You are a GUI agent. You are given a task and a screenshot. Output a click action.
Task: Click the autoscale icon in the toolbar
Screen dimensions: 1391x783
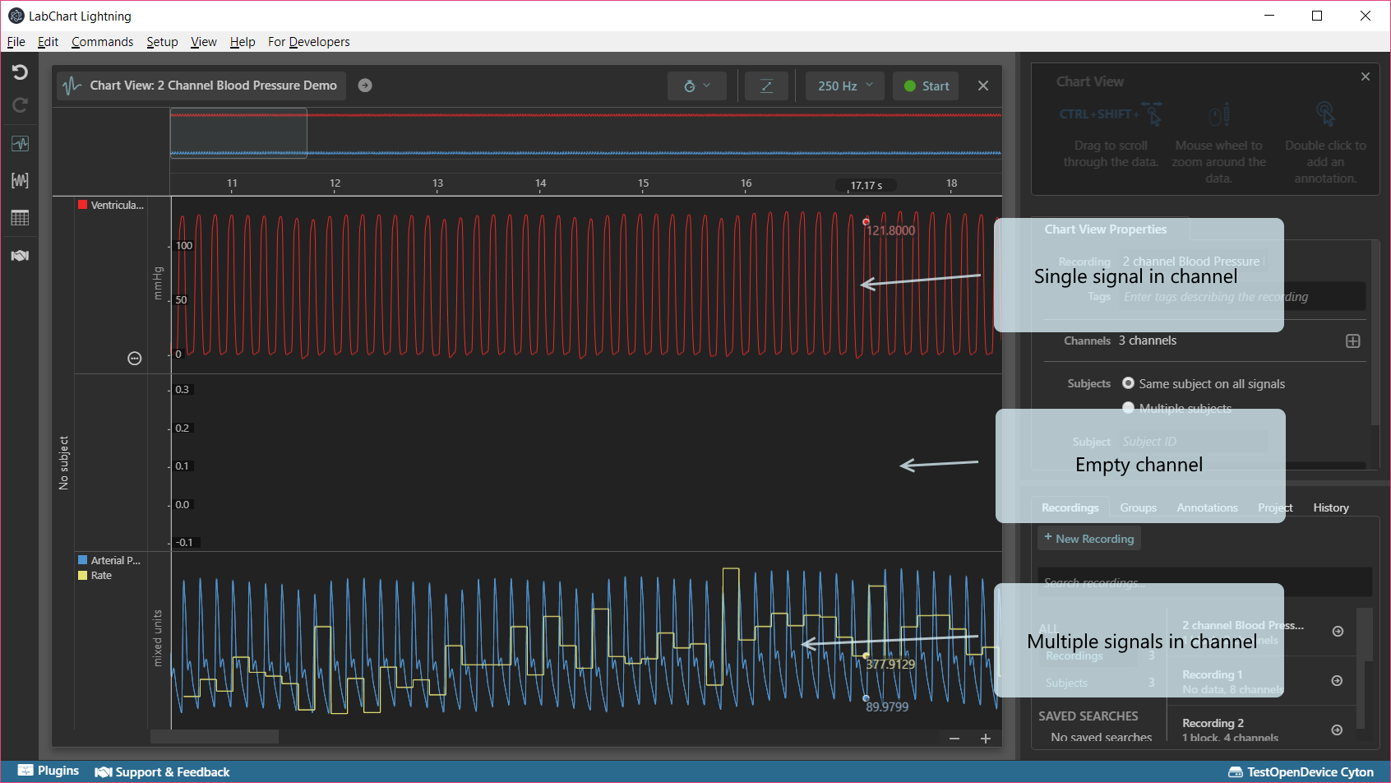click(766, 85)
